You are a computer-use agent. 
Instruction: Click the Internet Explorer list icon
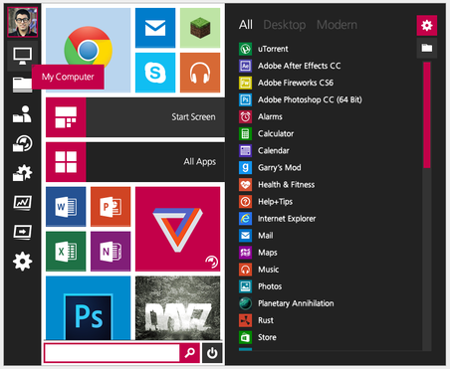click(x=245, y=219)
